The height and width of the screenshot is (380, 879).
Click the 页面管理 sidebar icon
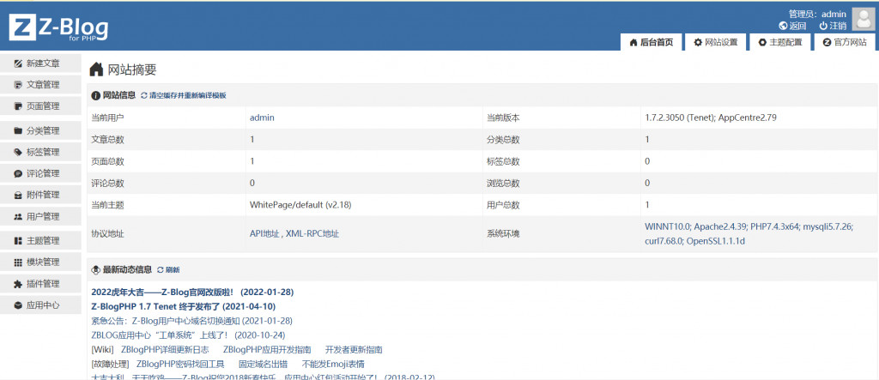(18, 106)
